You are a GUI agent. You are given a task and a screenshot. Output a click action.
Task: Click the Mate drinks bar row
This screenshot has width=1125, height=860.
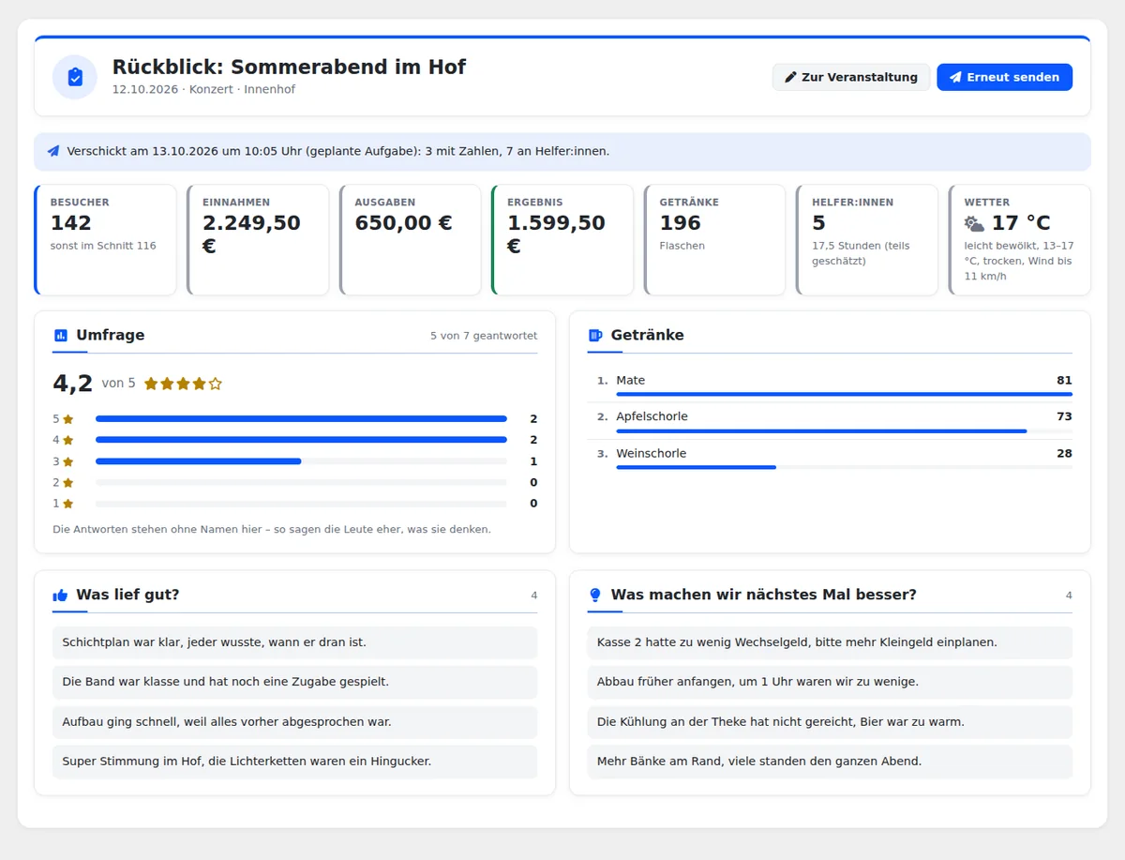click(830, 383)
